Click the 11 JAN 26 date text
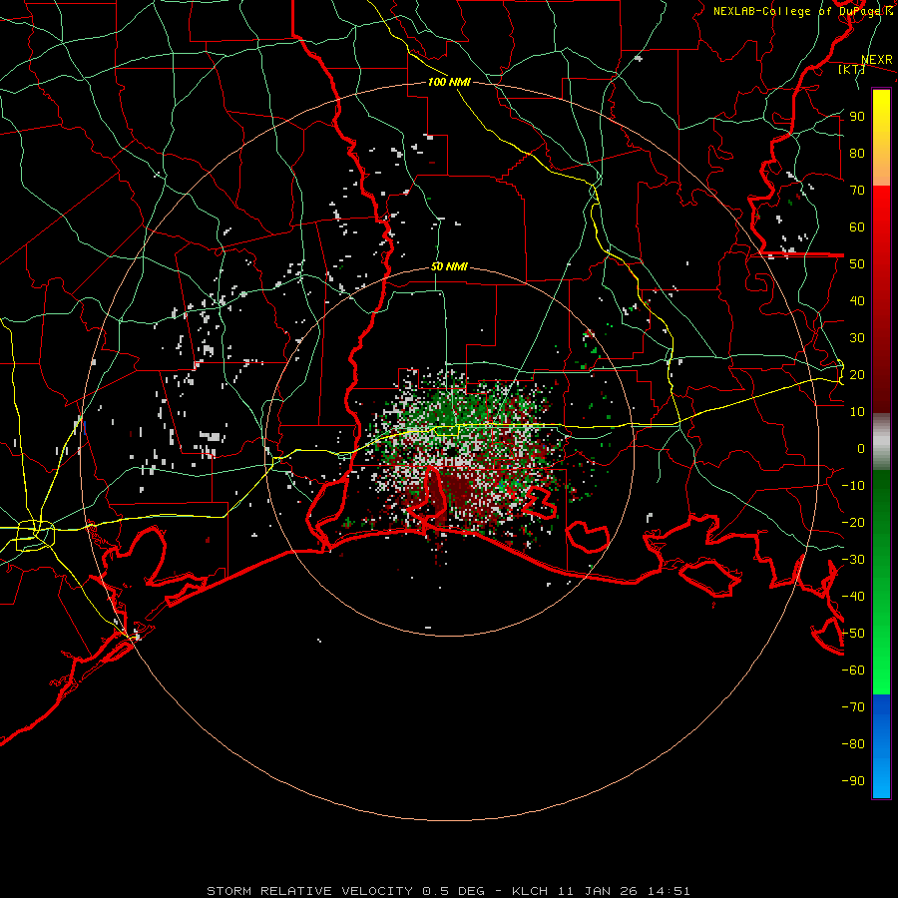Screen dimensions: 898x898 596,891
